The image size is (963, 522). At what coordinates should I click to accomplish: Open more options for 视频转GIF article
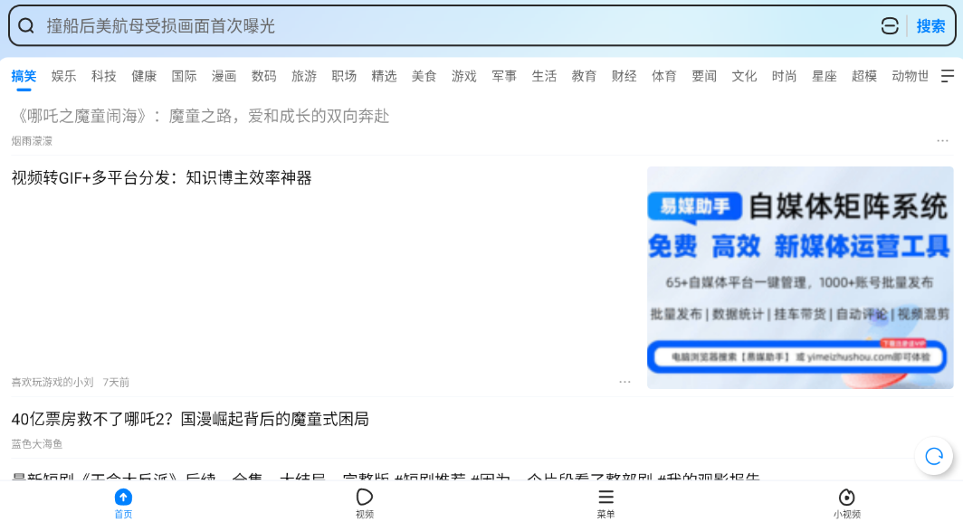coord(625,382)
